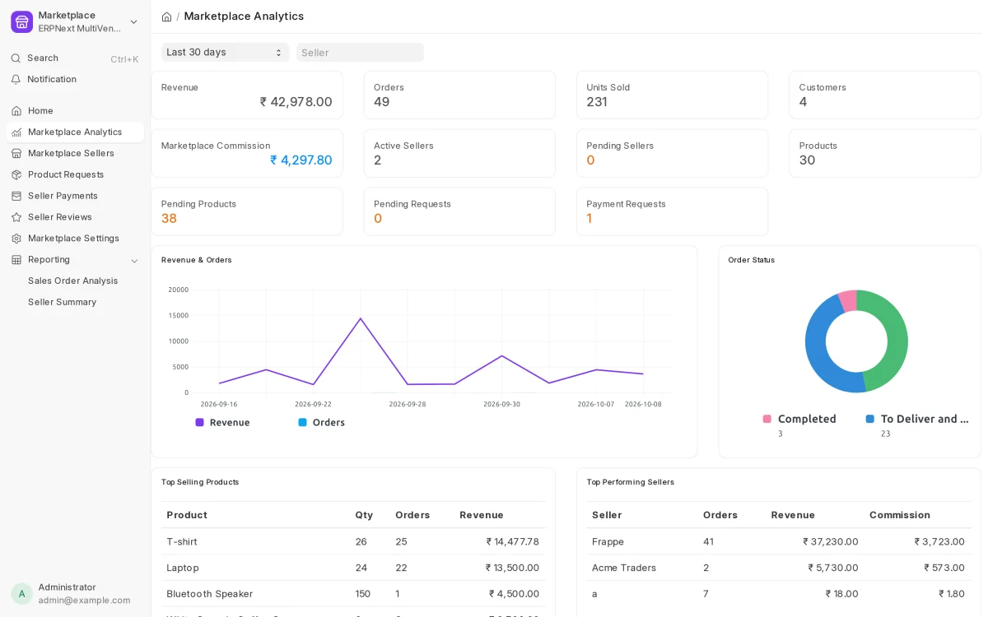
Task: Go to Home in sidebar
Action: (75, 111)
